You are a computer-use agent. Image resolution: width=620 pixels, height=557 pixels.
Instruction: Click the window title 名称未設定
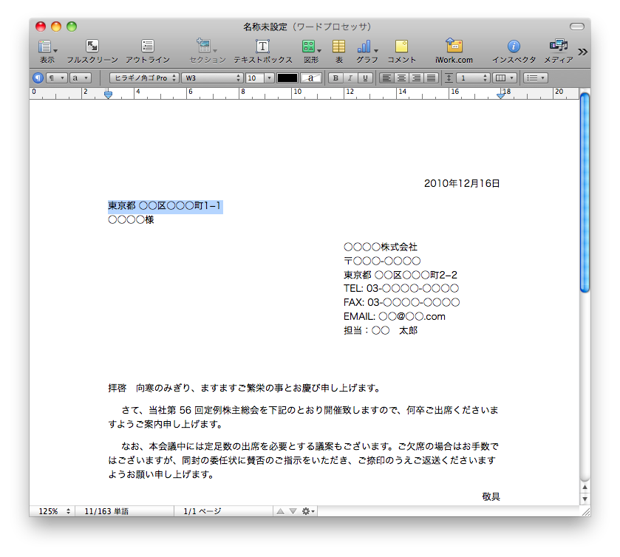point(265,27)
